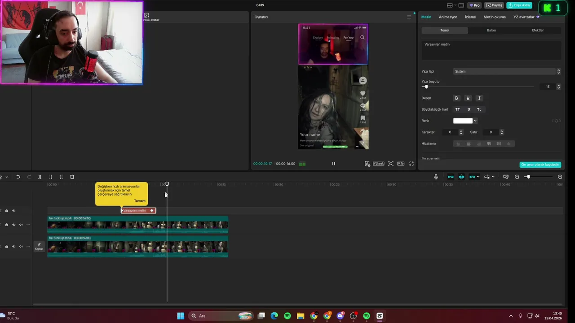Switch to the Metin tab

426,17
